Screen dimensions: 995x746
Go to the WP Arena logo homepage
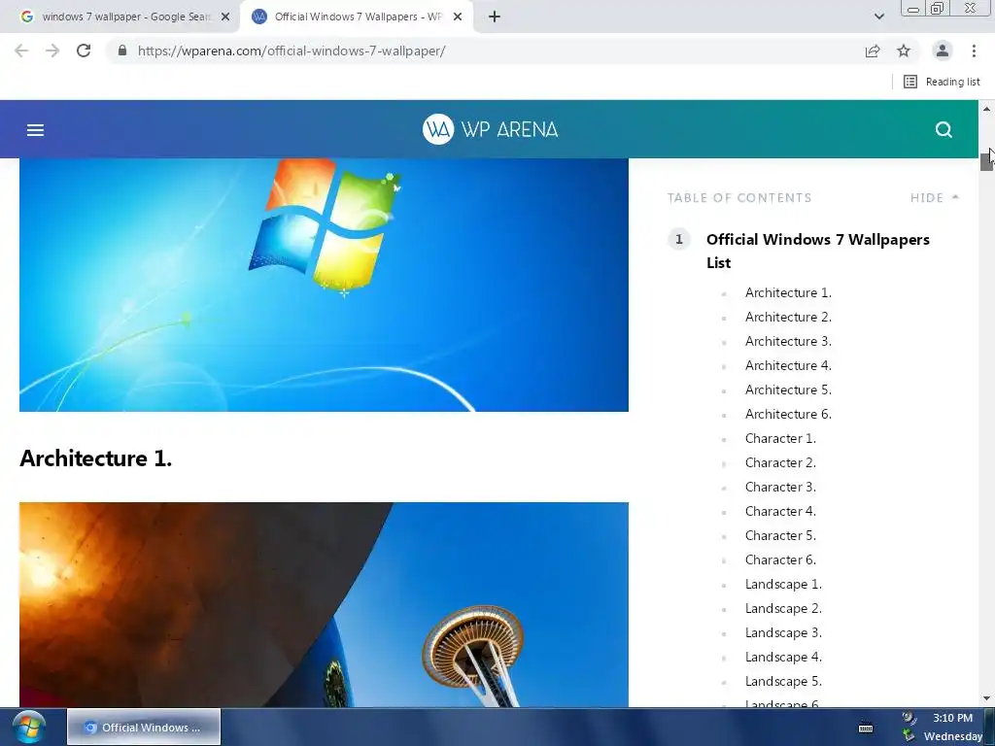(490, 129)
